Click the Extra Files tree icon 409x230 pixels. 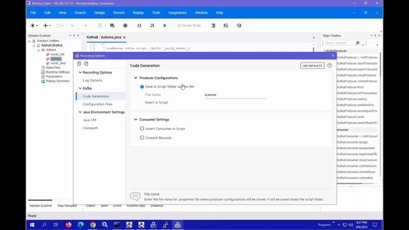pos(43,68)
